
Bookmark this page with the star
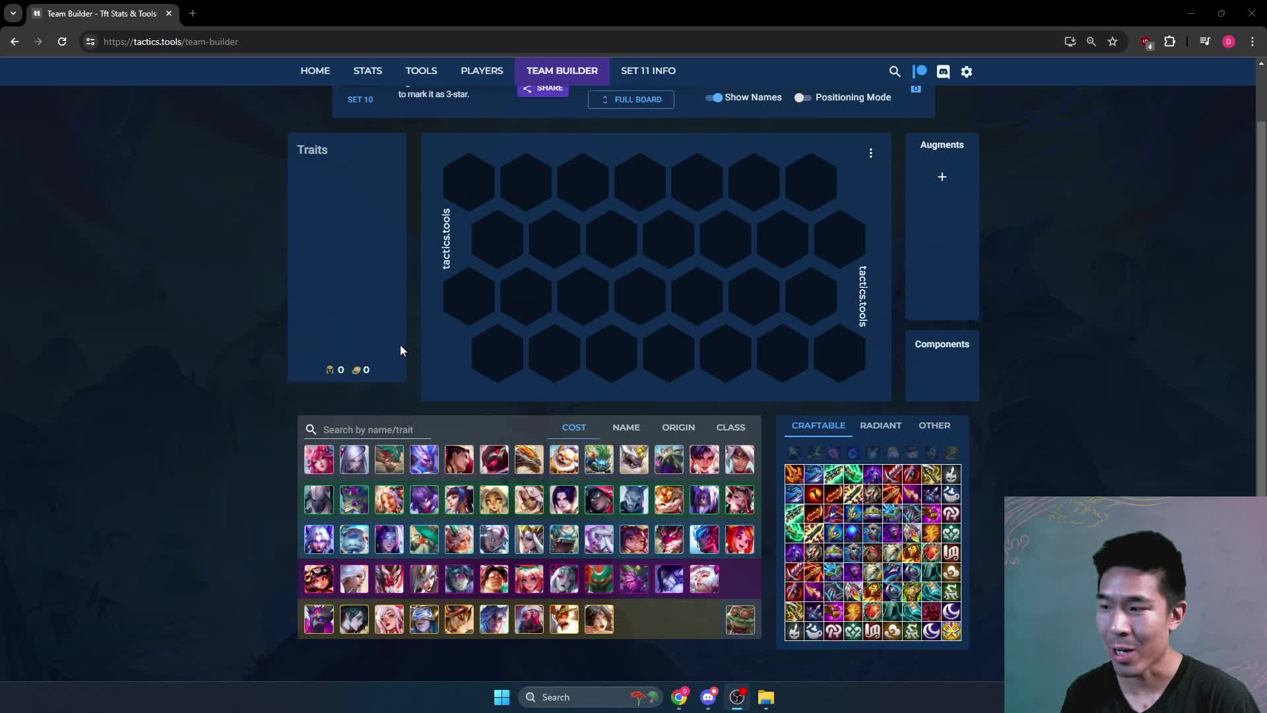pos(1113,42)
